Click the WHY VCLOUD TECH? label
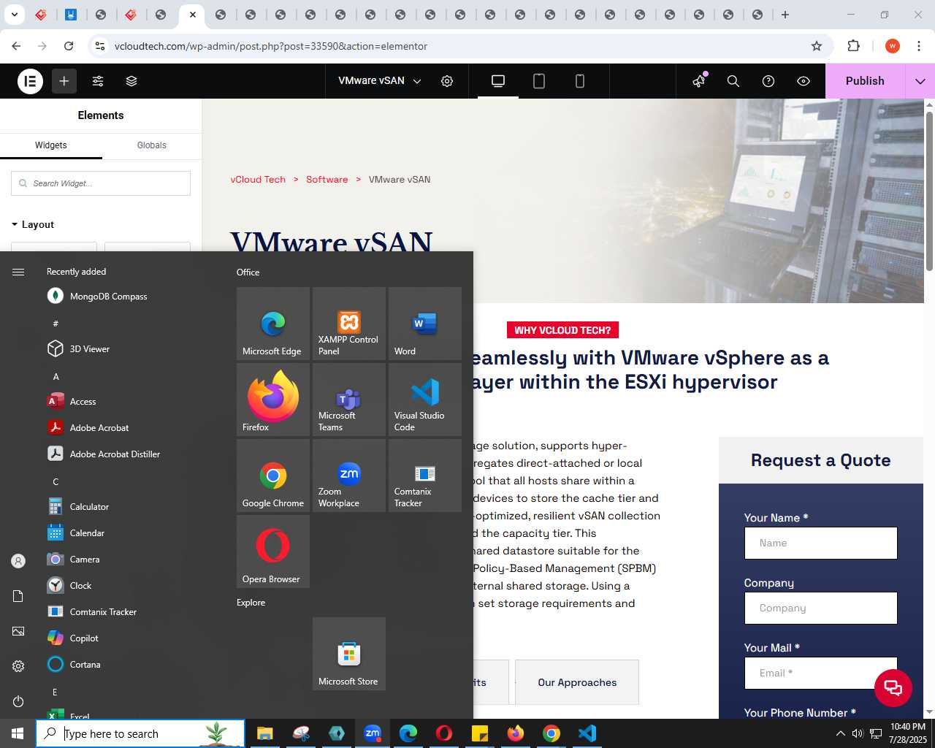This screenshot has height=748, width=935. point(562,330)
